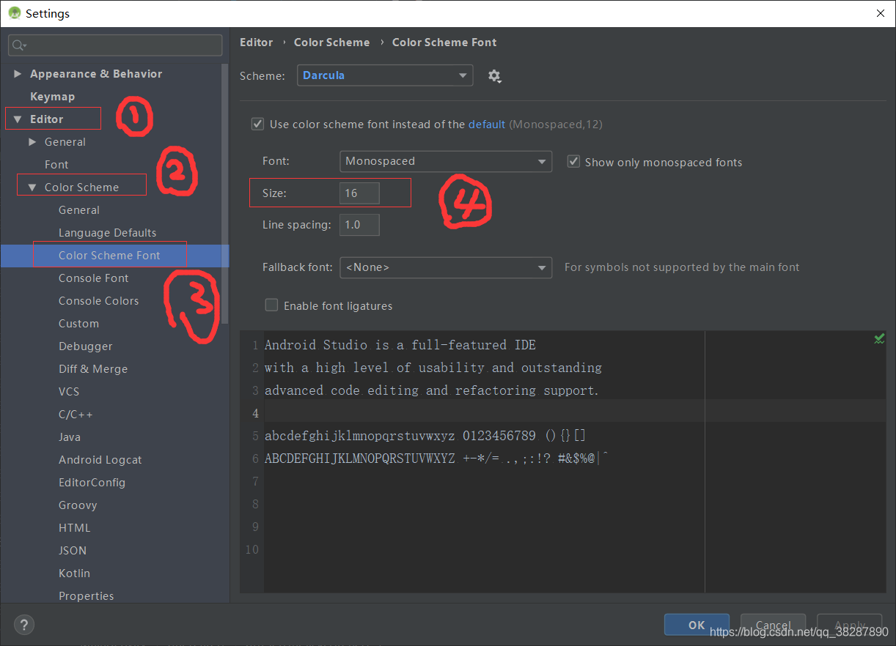The height and width of the screenshot is (646, 896).
Task: Select Font under Editor
Action: (56, 165)
